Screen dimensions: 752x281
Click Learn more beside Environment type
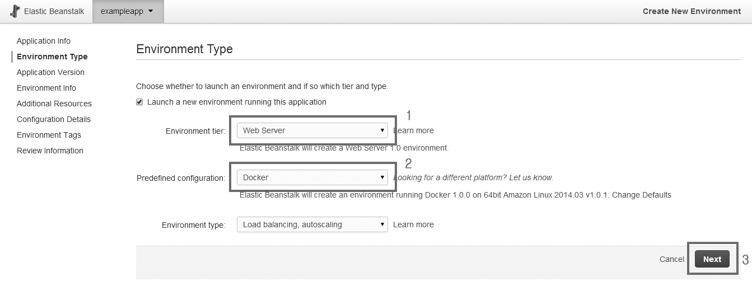413,224
